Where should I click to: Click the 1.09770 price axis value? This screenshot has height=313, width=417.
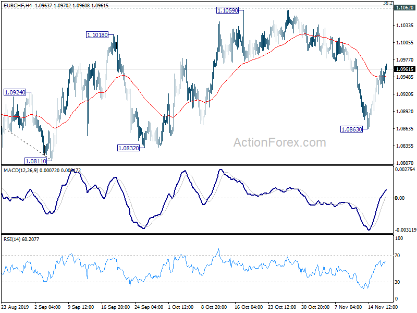405,60
